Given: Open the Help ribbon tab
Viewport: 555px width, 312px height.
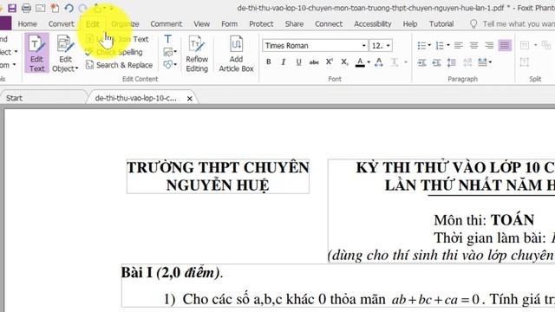Looking at the screenshot, I should (410, 23).
